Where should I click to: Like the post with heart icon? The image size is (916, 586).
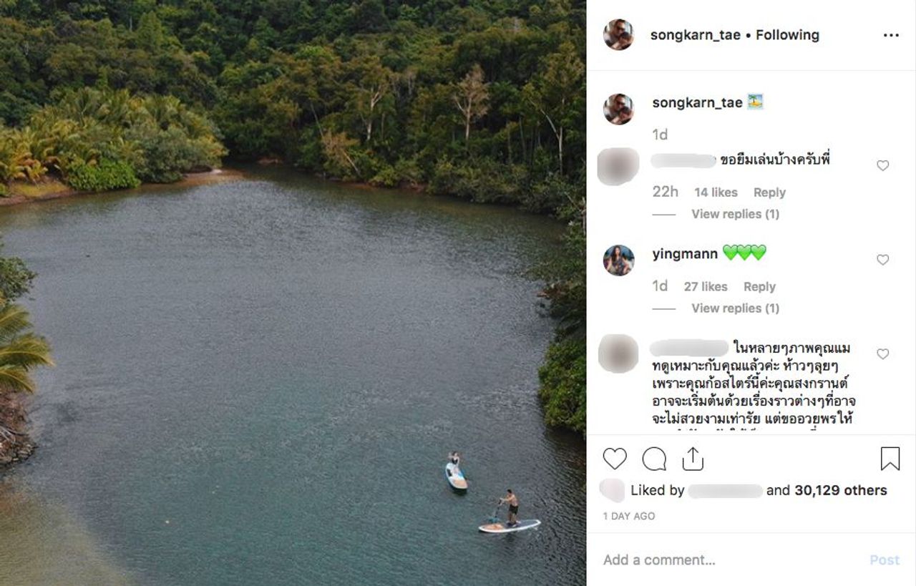tap(615, 459)
